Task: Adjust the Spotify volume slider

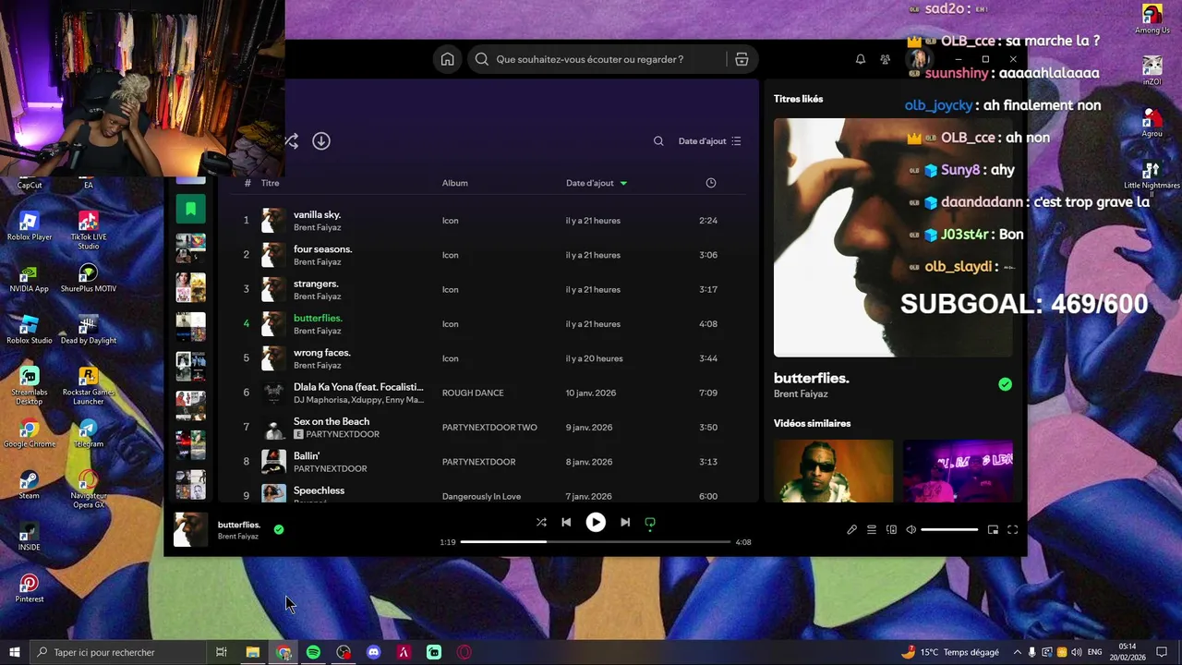Action: 949,529
